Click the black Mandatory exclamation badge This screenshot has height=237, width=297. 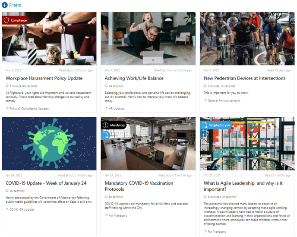[114, 125]
